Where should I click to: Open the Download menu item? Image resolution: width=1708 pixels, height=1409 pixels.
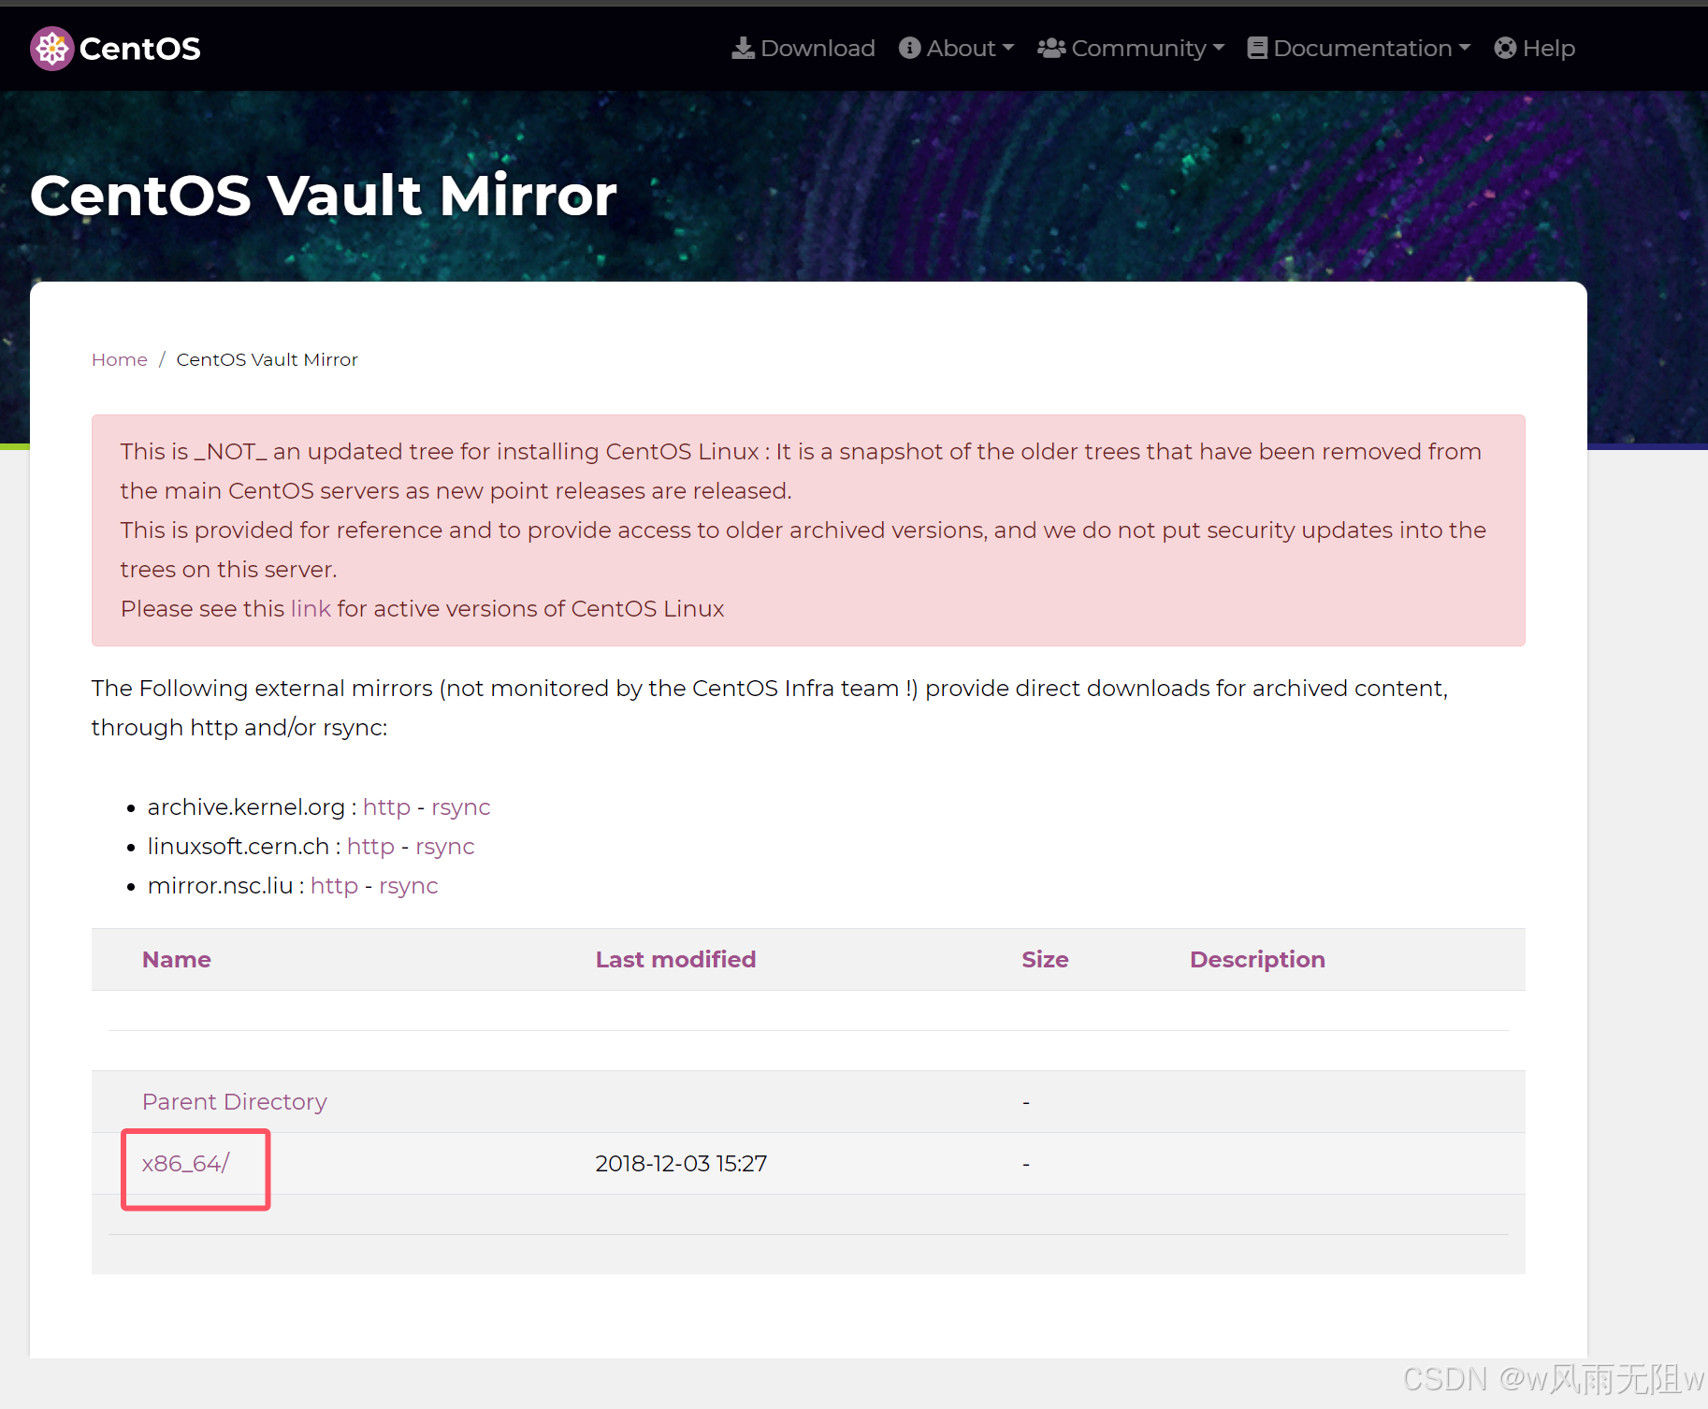coord(803,48)
